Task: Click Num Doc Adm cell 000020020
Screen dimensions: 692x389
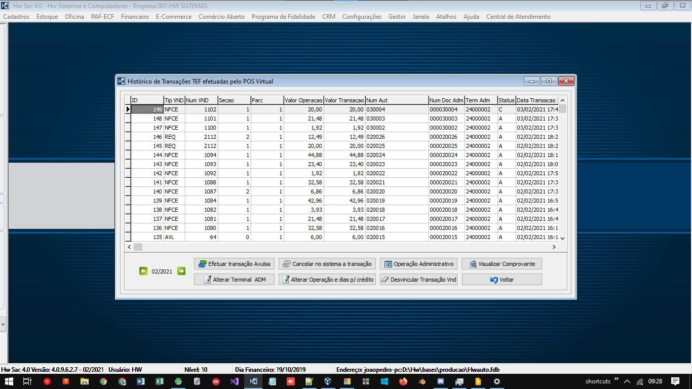Action: click(446, 191)
